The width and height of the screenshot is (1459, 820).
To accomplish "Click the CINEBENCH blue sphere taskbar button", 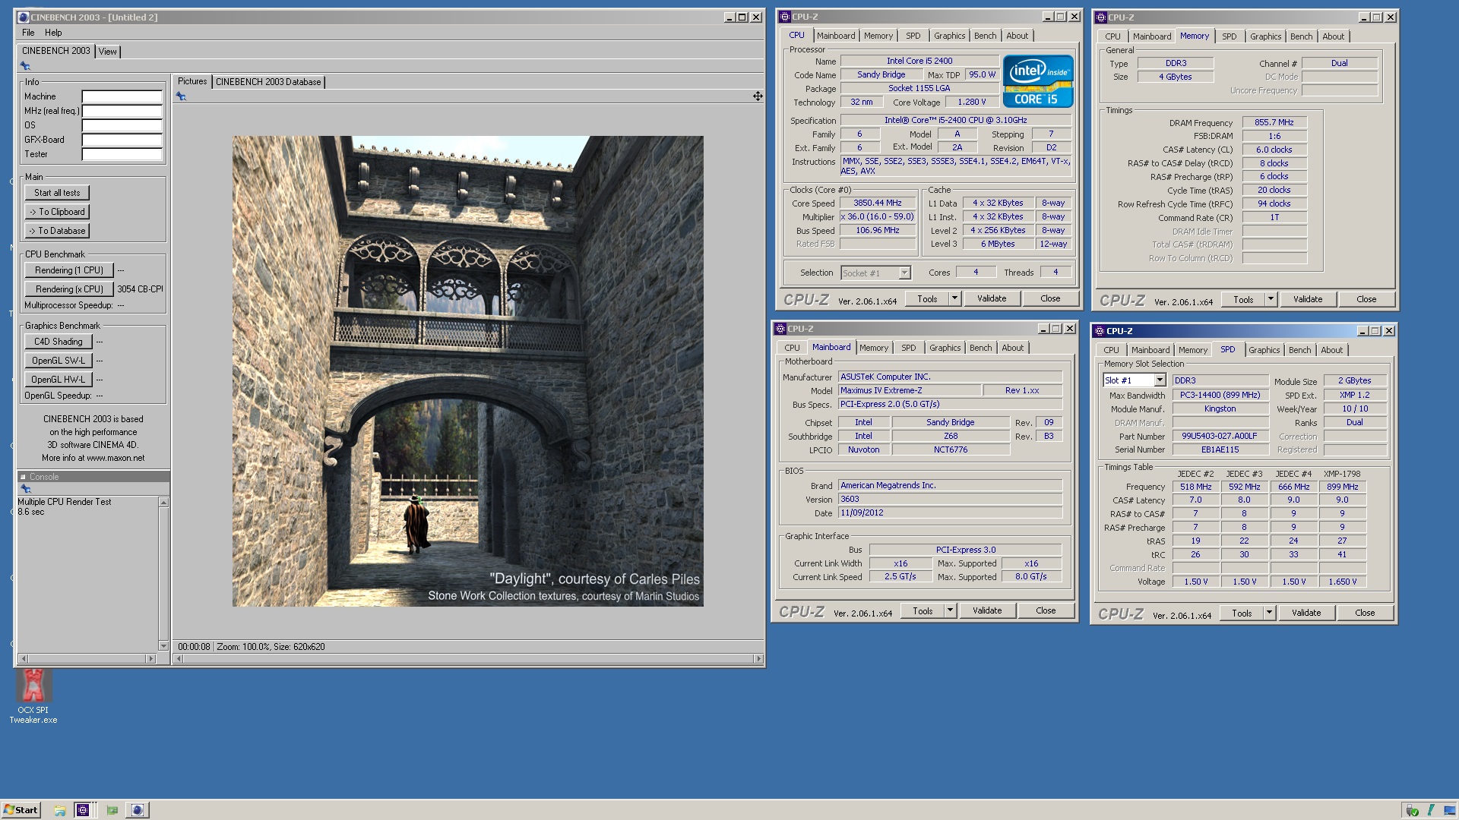I will point(138,810).
